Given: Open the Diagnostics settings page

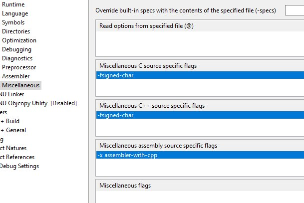Looking at the screenshot, I should (17, 58).
